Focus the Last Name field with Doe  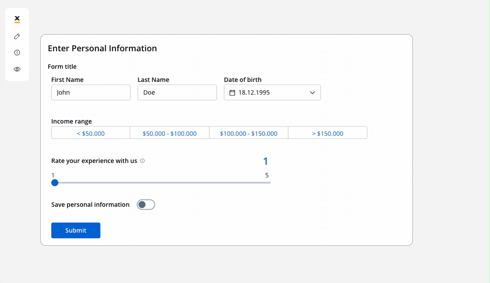click(177, 92)
